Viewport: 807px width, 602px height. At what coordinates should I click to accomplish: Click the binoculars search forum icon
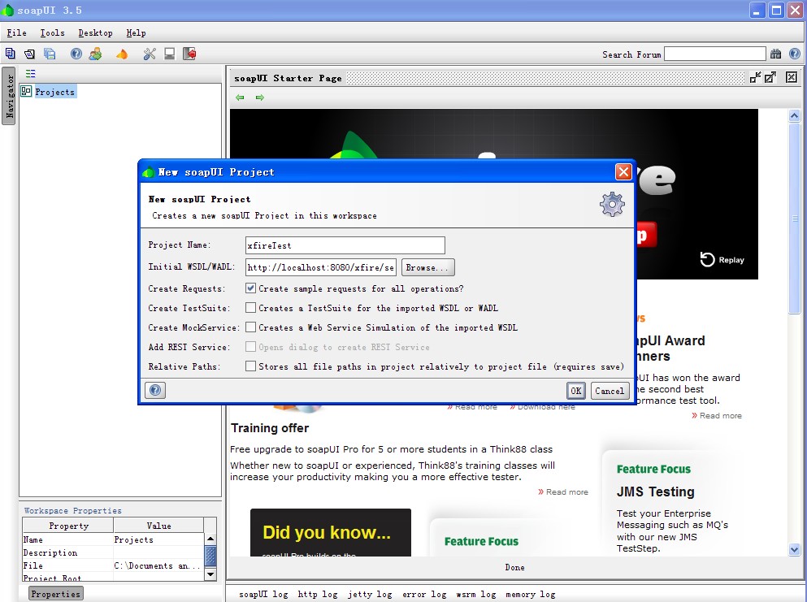pos(775,54)
